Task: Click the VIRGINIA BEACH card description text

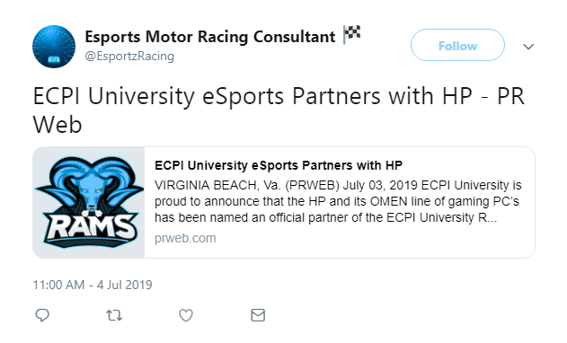Action: pyautogui.click(x=338, y=201)
